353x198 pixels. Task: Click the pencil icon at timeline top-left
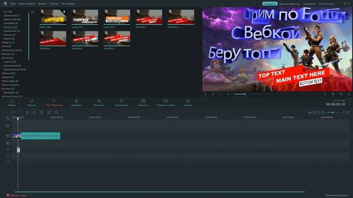[x=8, y=118]
